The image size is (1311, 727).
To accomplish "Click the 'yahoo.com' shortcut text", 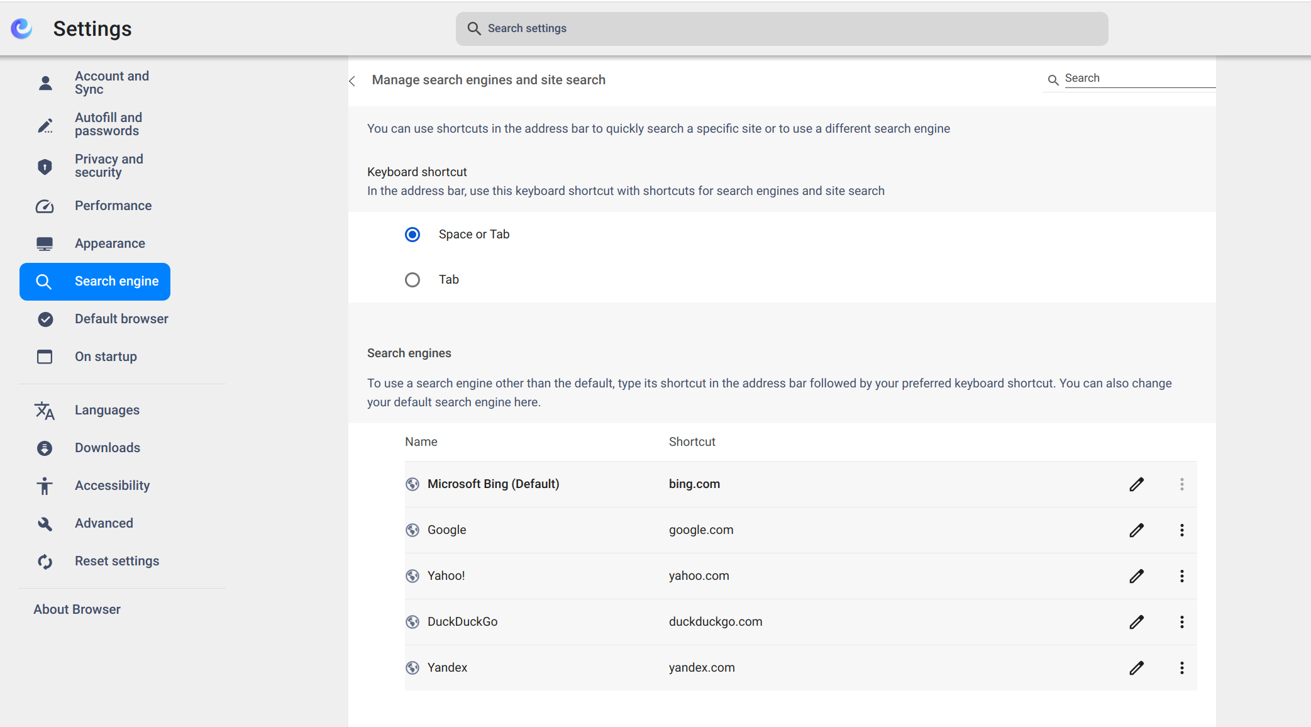I will (x=699, y=576).
